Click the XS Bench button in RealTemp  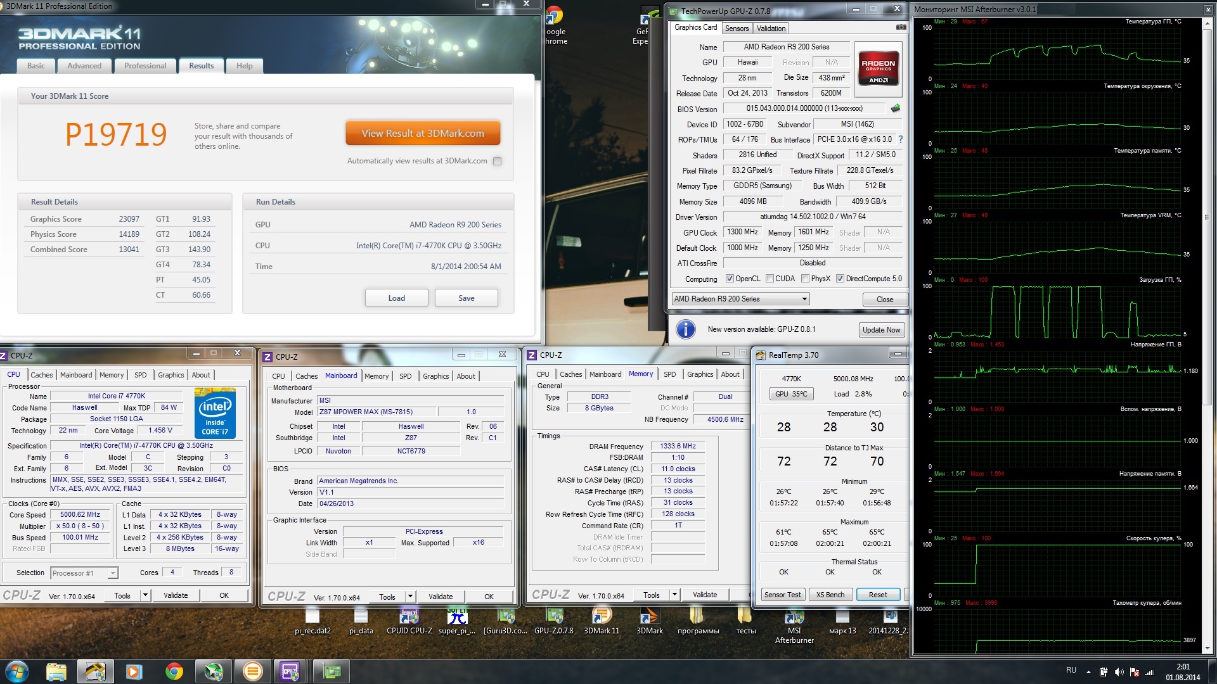[830, 595]
